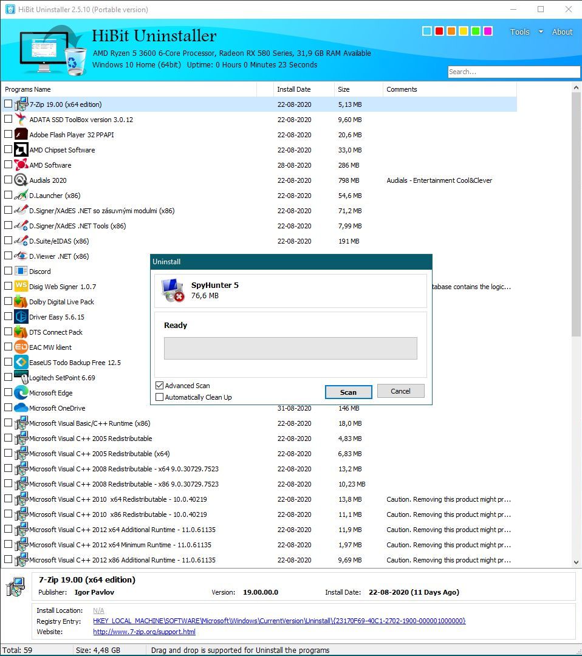Open the Tools menu
582x656 pixels.
519,32
